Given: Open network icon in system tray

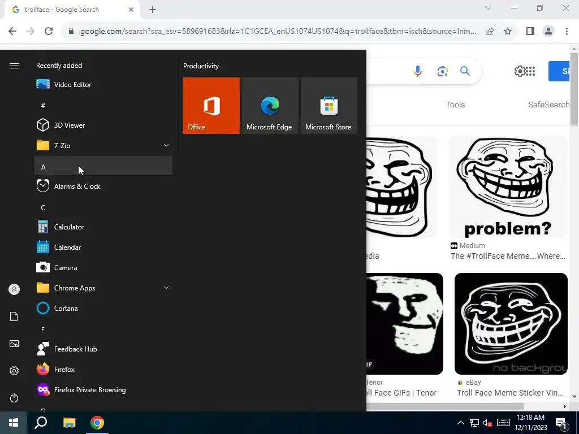Looking at the screenshot, I should pos(474,423).
